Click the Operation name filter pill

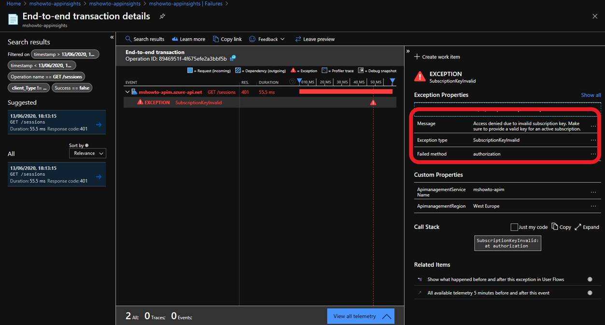tap(46, 77)
